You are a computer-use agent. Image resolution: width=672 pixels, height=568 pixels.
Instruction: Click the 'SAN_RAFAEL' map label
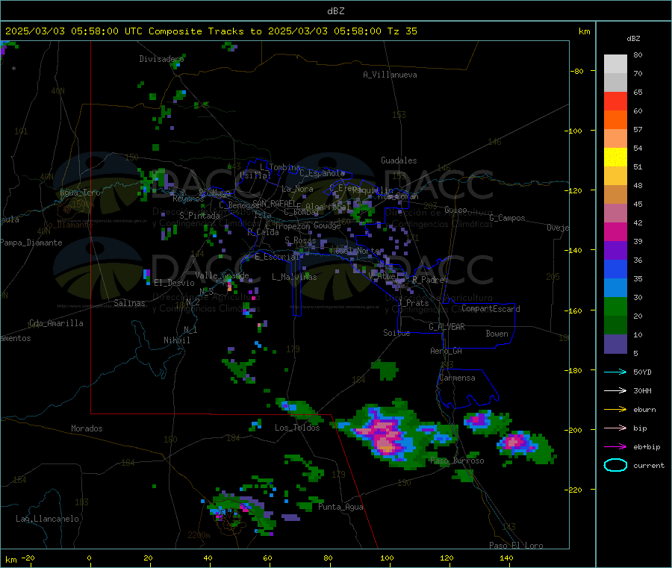pyautogui.click(x=273, y=203)
